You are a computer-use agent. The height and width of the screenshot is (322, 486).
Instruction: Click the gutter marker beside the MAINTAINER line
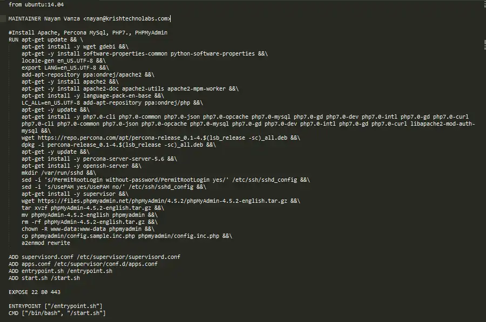3,18
